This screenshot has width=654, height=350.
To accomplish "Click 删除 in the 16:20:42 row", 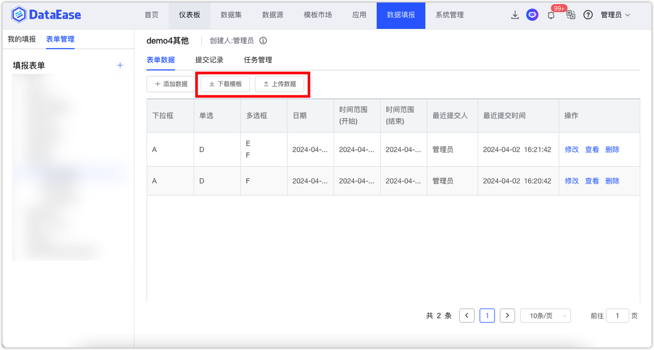I will (x=612, y=181).
